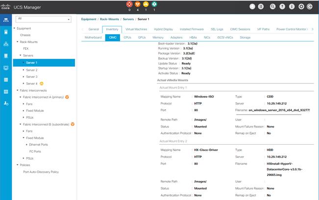Viewport: 319px width, 200px height.
Task: Click the Cisco logo
Action: coord(6,7)
